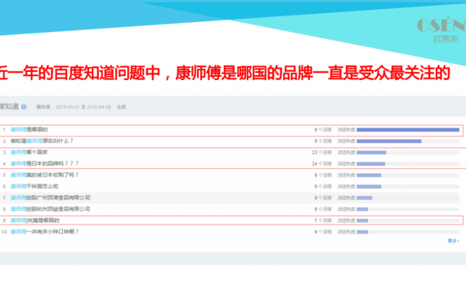Open question 4 康师傅是日本的品牌吗
This screenshot has width=466, height=294.
(45, 163)
